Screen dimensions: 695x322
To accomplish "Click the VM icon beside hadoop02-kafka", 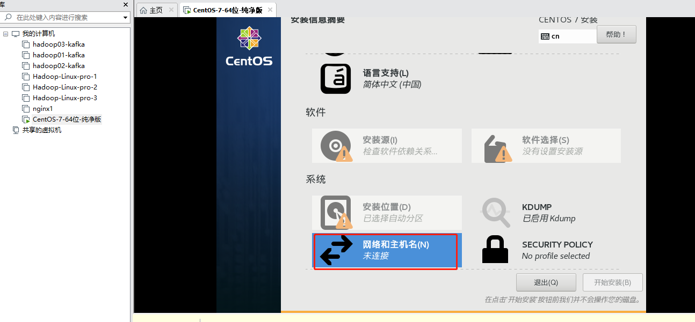I will [26, 66].
